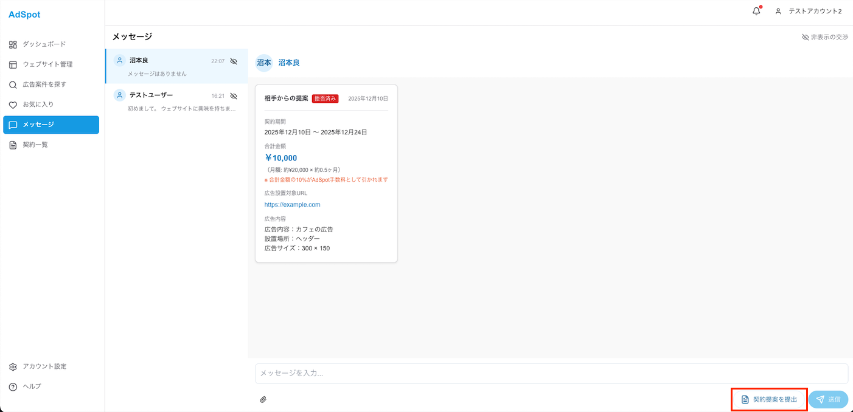This screenshot has height=412, width=853.
Task: Click the メッセージを入力 text field
Action: click(551, 373)
